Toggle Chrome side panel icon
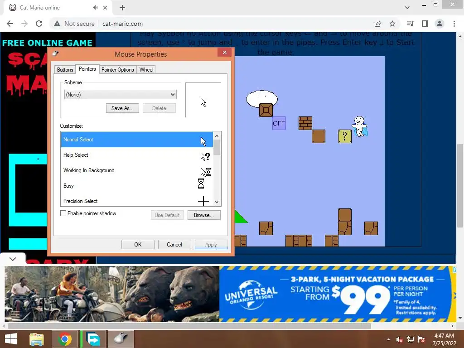Screen dimensions: 464x348 tap(425, 24)
